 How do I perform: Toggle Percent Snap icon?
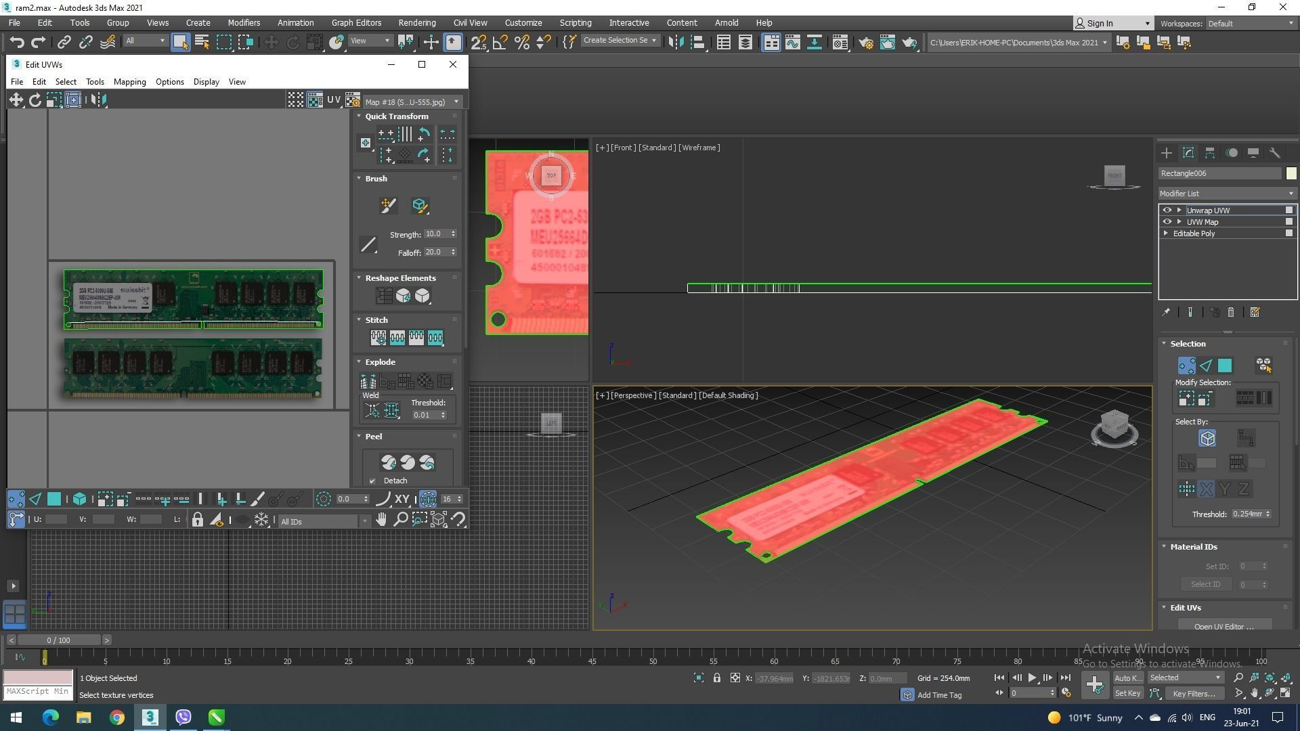click(522, 43)
